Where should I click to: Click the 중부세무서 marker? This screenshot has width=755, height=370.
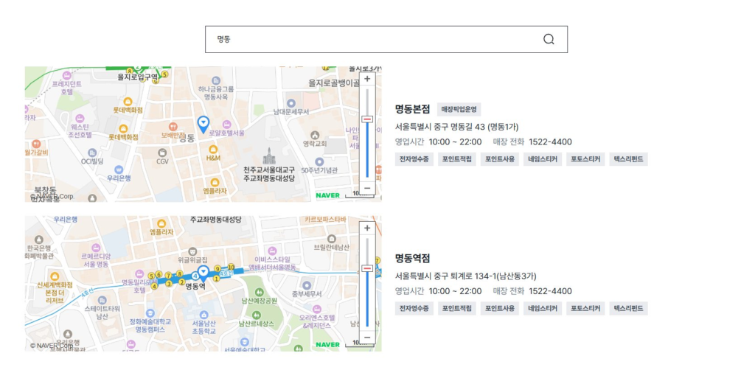click(307, 286)
